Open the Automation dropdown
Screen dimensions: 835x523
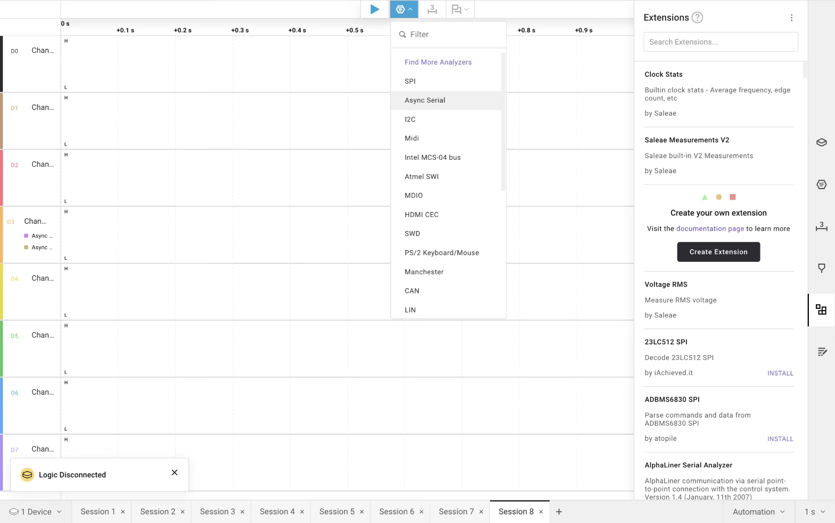[758, 512]
